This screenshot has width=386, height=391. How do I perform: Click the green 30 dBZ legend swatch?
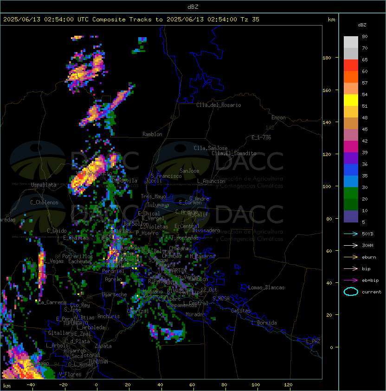point(351,193)
